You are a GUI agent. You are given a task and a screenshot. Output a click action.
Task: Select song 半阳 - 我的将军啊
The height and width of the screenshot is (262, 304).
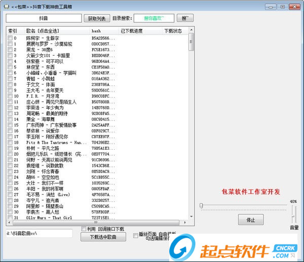tap(45, 189)
